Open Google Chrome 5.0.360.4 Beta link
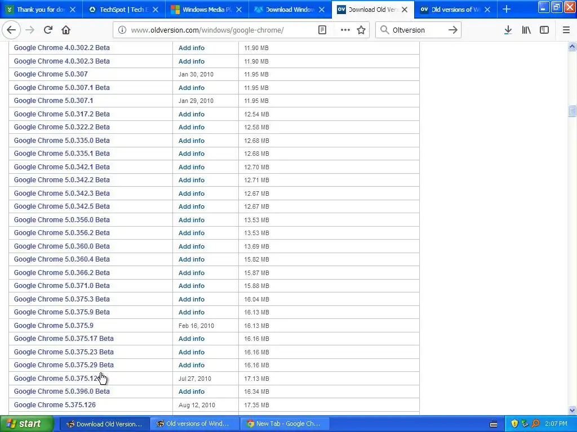 (x=62, y=259)
